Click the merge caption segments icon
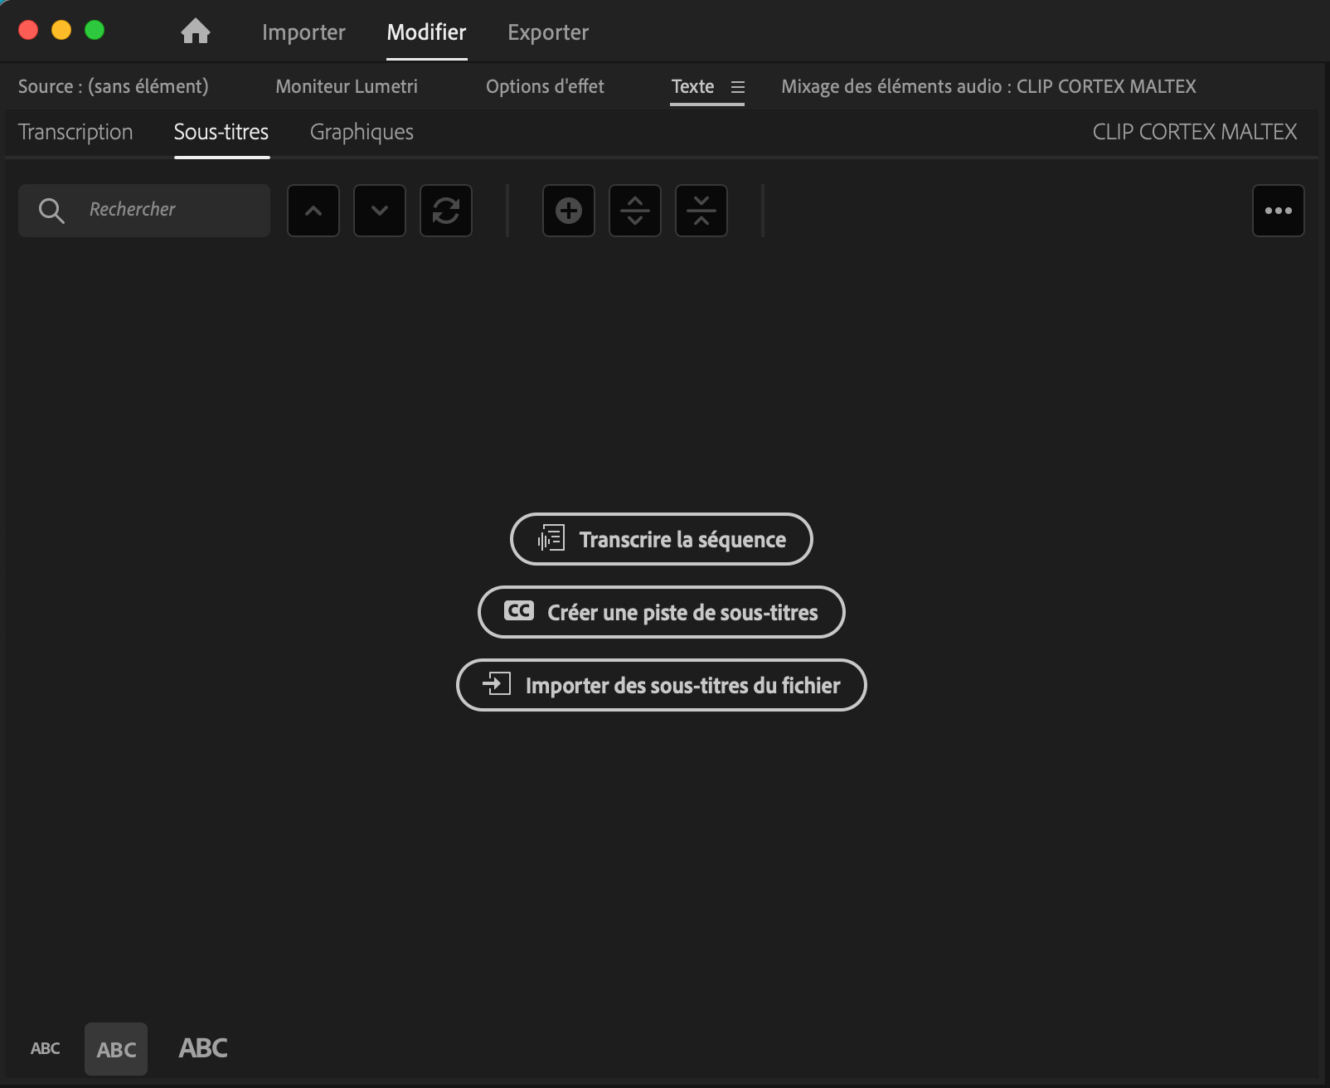 tap(701, 211)
